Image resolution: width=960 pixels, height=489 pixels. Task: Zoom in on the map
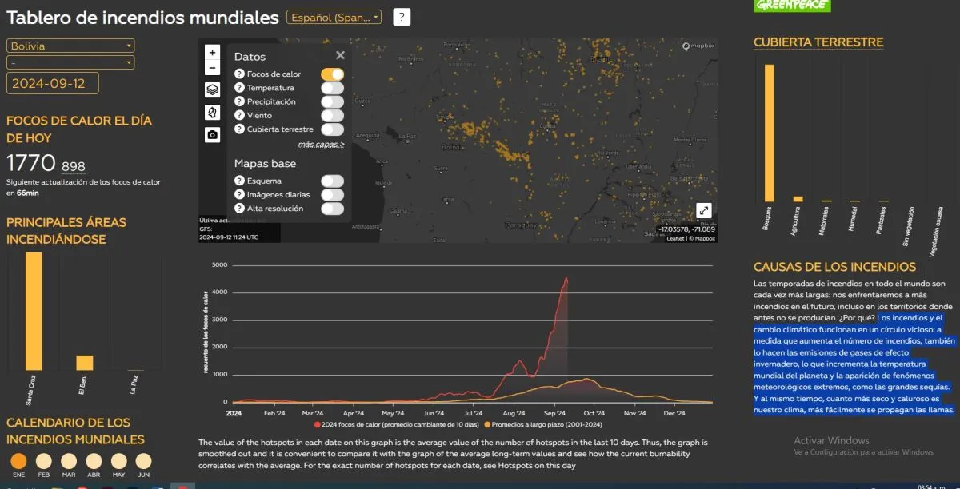pyautogui.click(x=212, y=52)
